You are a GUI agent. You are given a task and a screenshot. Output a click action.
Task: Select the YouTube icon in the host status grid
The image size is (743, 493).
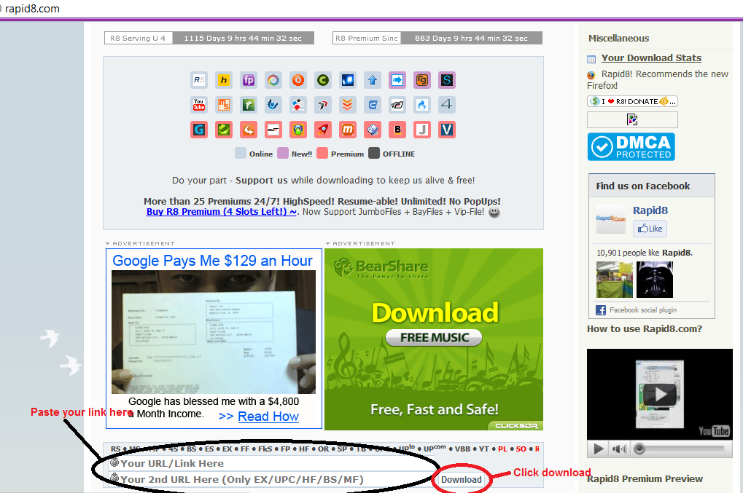[x=198, y=105]
